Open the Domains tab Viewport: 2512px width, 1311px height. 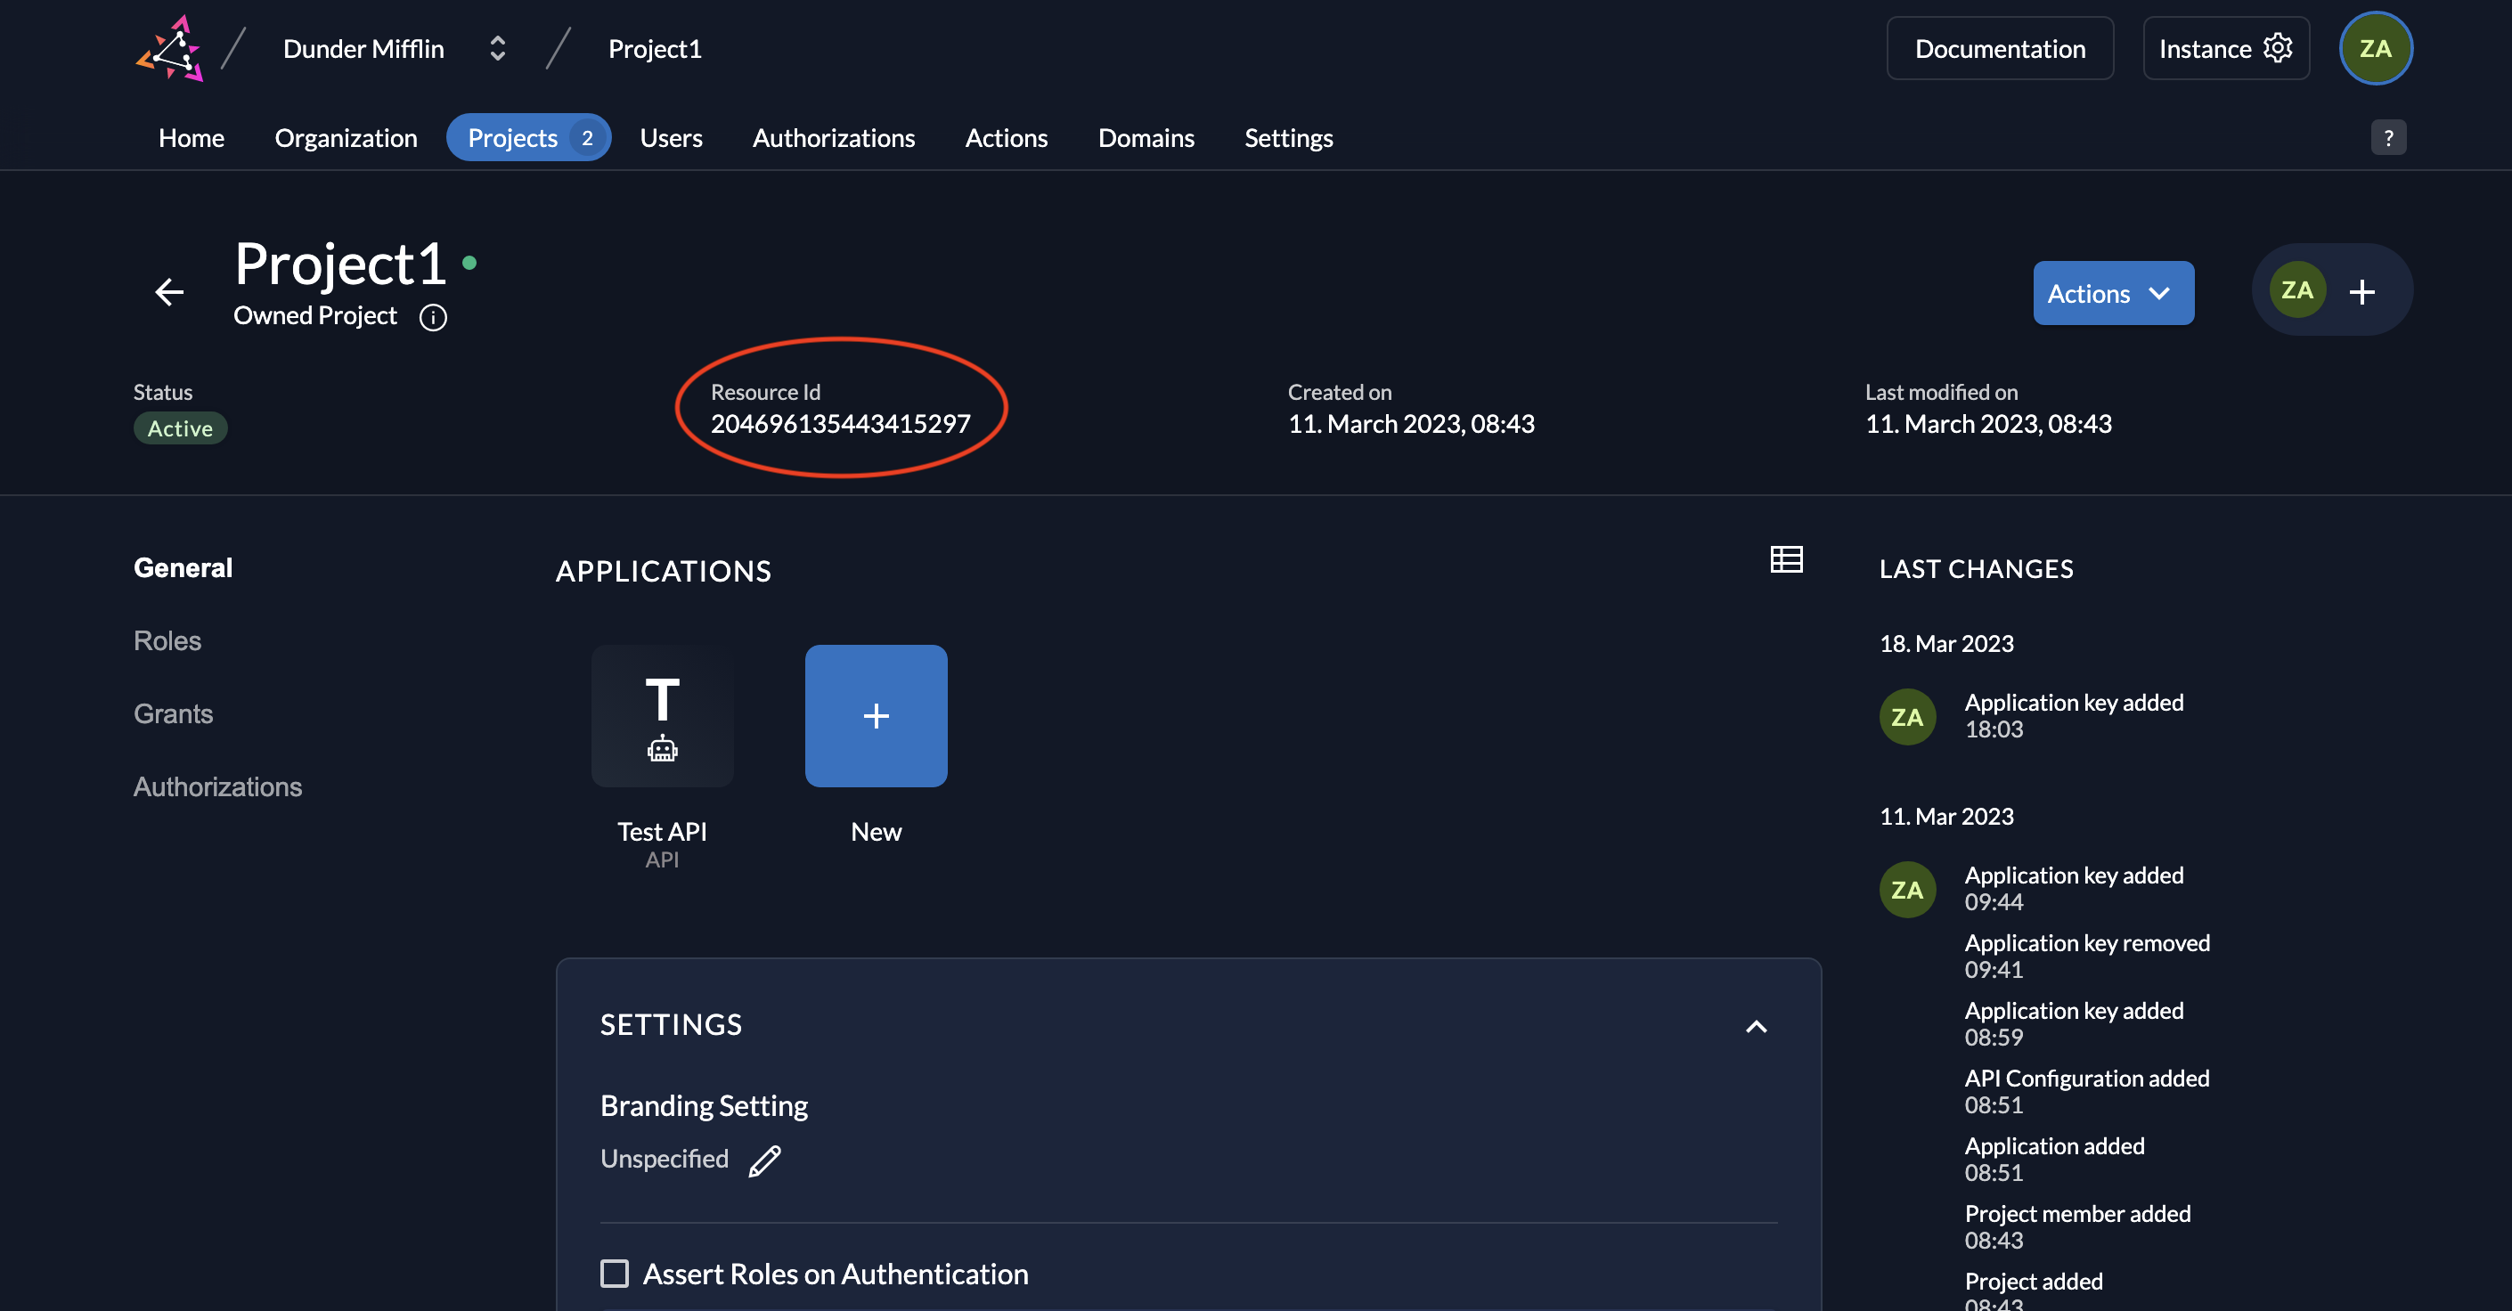pos(1146,137)
